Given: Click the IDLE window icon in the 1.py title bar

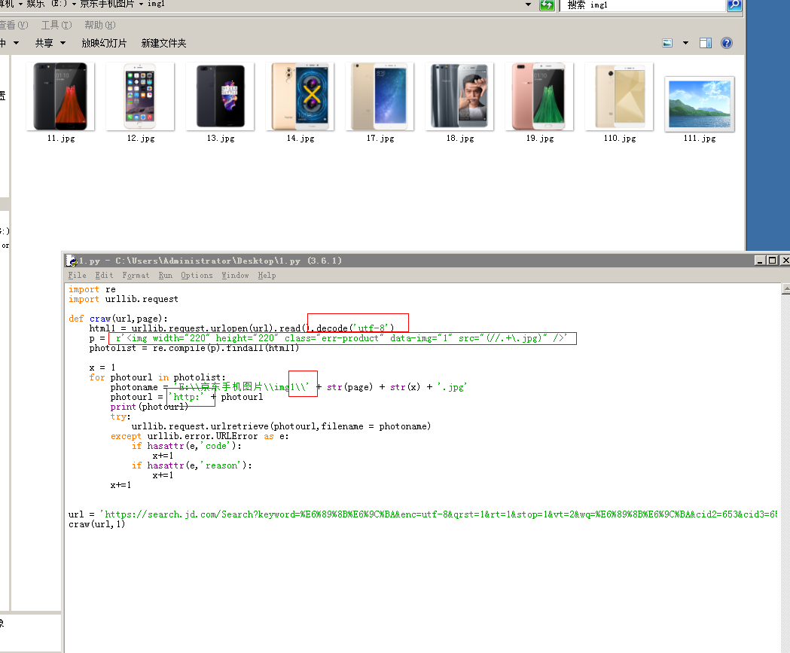Looking at the screenshot, I should point(72,261).
